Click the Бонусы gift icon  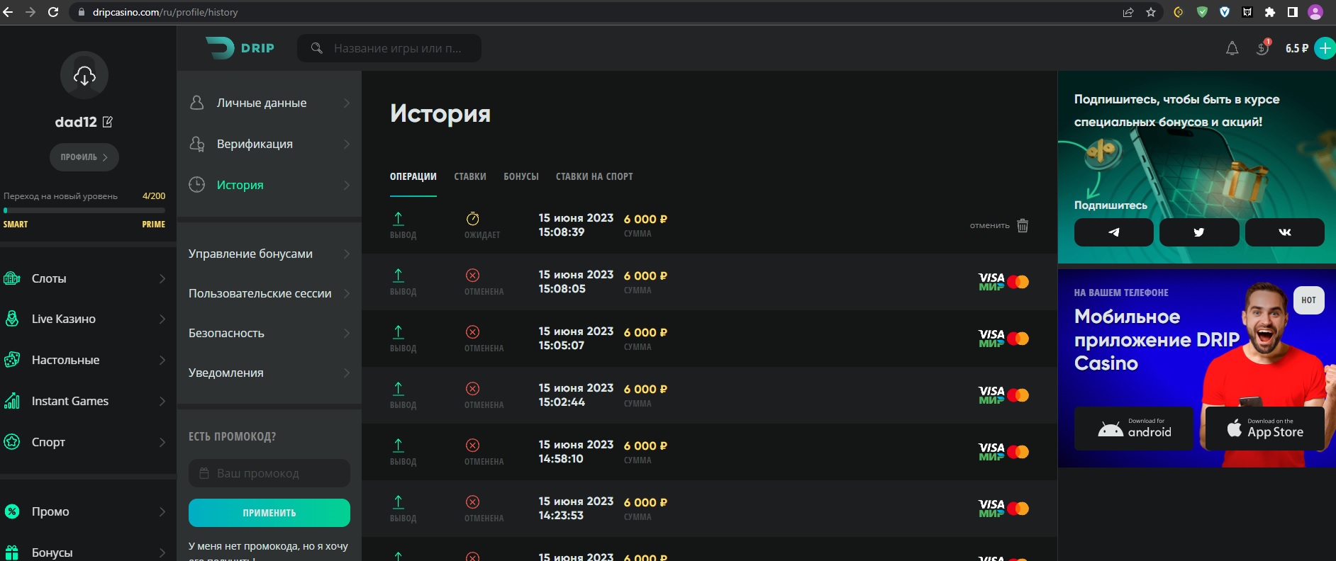[x=12, y=552]
